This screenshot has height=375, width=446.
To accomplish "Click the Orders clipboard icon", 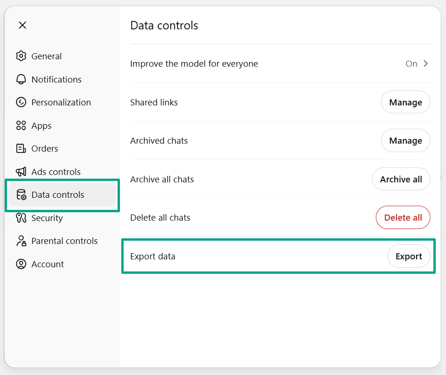I will click(x=21, y=148).
